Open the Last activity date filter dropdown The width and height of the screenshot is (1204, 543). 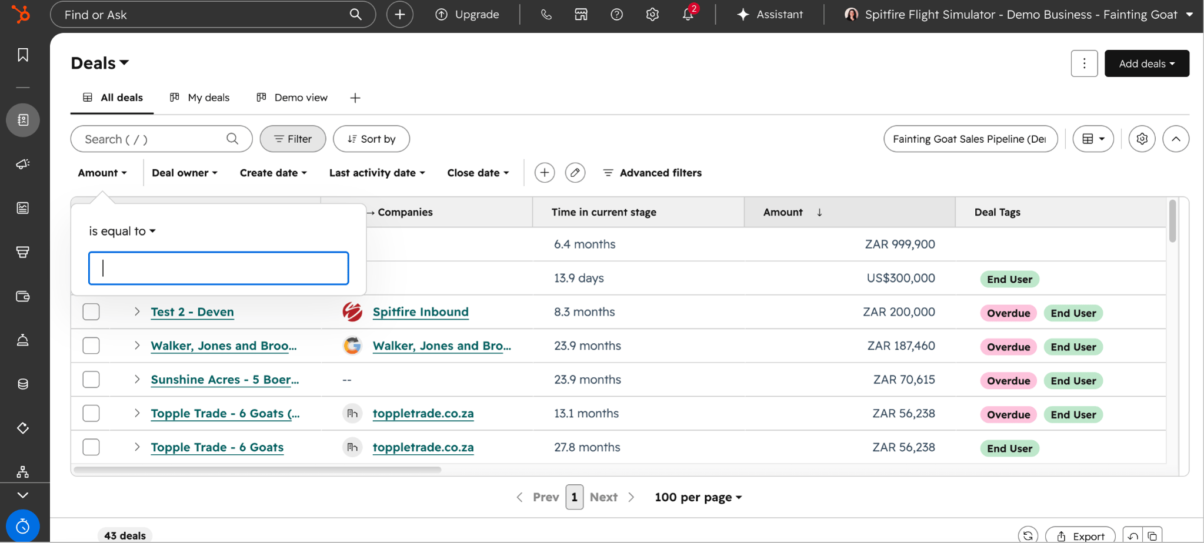377,173
